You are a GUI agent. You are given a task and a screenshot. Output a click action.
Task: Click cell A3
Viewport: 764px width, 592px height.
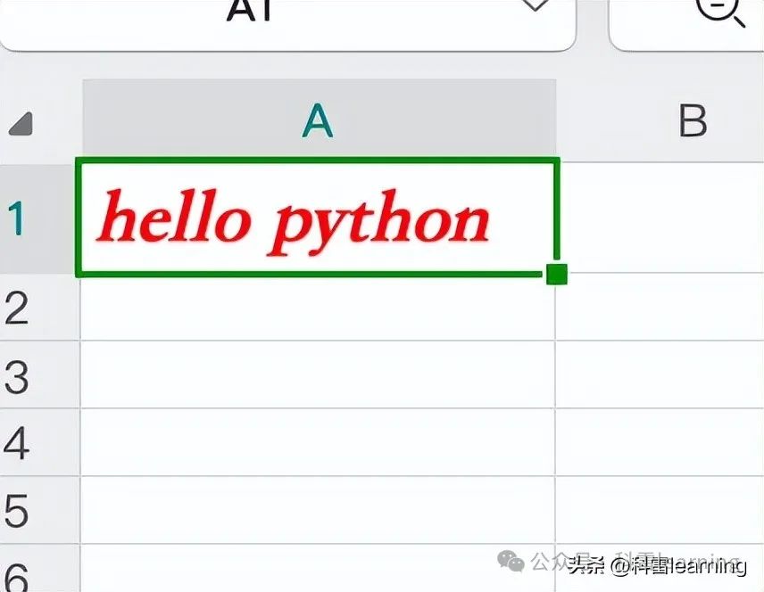pos(318,375)
